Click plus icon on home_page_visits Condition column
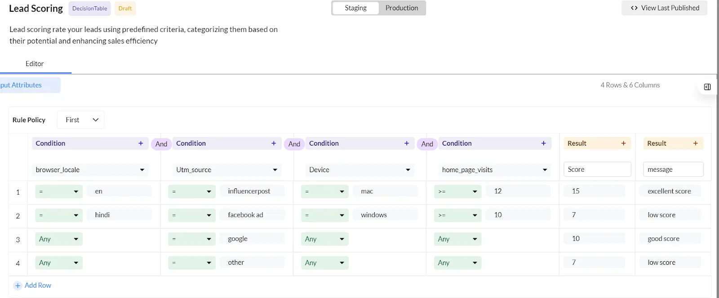Screen dimensions: 719x298 click(x=544, y=143)
